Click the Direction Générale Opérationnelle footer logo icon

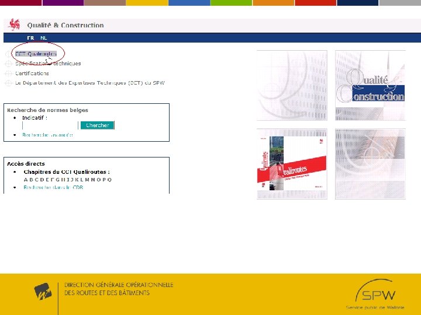[x=43, y=292]
